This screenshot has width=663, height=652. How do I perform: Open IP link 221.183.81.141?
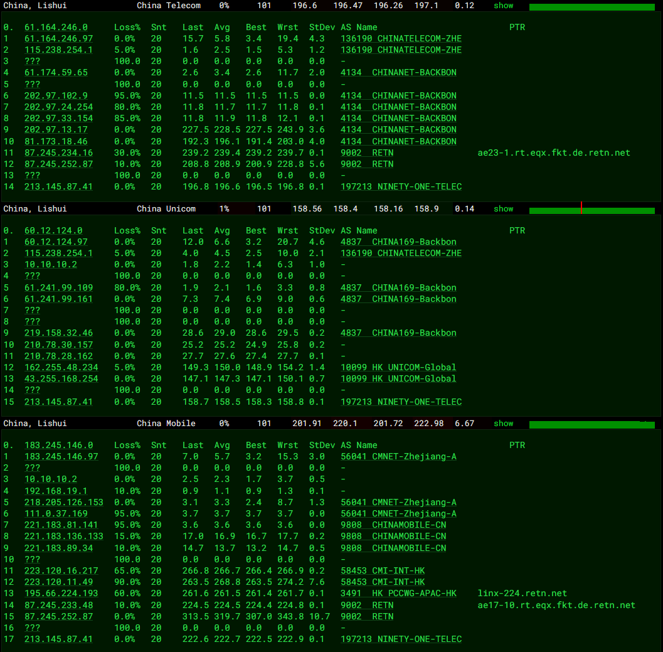pyautogui.click(x=61, y=525)
